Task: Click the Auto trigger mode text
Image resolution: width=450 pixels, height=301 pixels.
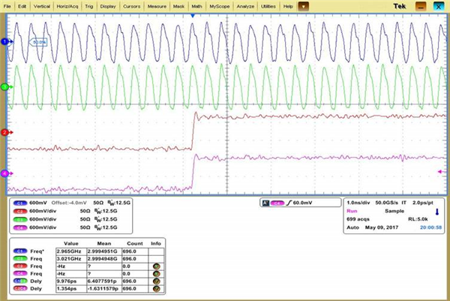Action: (x=352, y=227)
